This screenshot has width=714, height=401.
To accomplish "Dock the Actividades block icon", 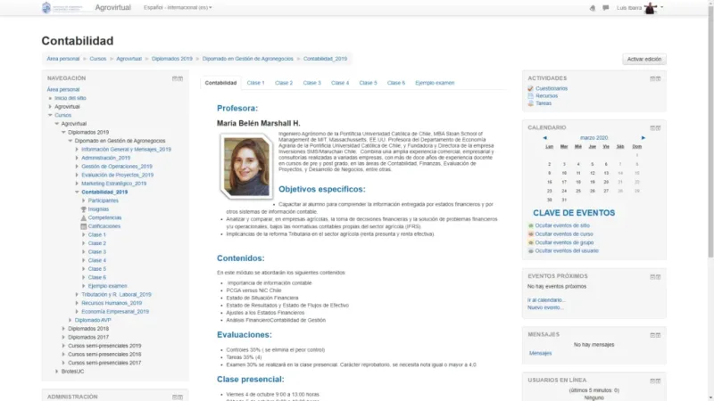I will point(658,78).
